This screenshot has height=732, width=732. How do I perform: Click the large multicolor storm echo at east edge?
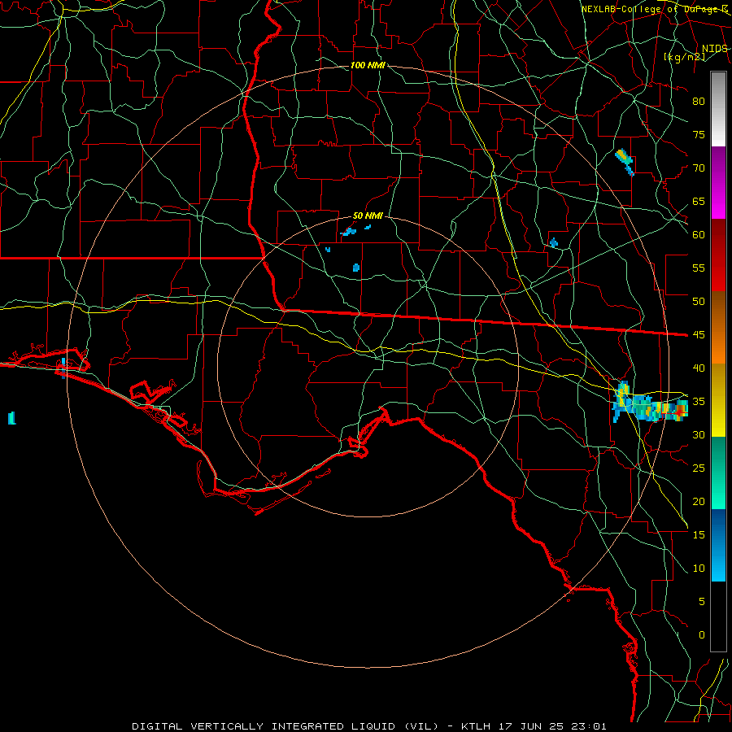click(x=650, y=403)
